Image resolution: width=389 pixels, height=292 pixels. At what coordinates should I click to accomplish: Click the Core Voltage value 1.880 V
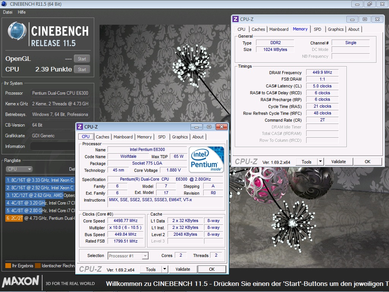point(173,170)
